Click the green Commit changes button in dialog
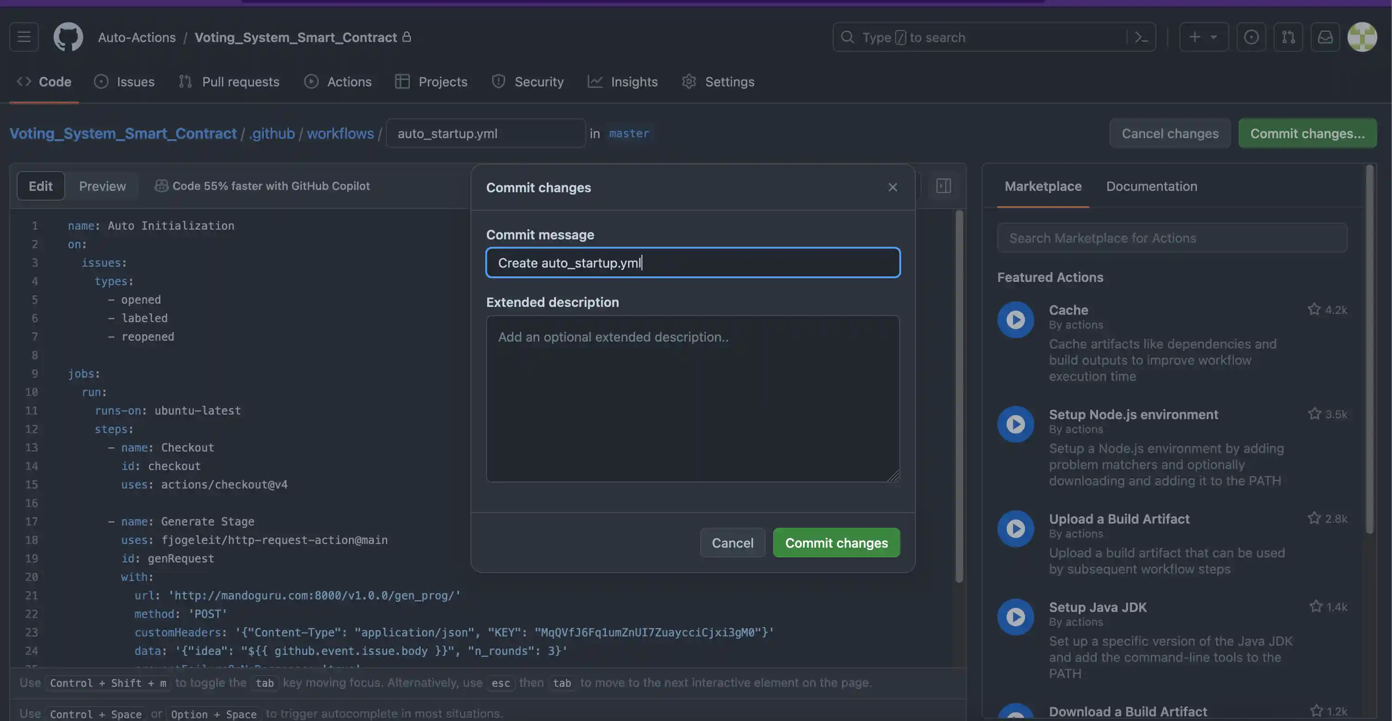 [836, 543]
